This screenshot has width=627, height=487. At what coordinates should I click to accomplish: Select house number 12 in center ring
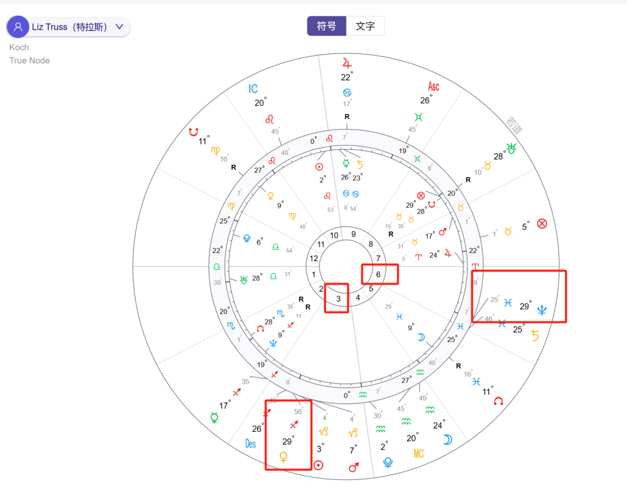[x=313, y=258]
